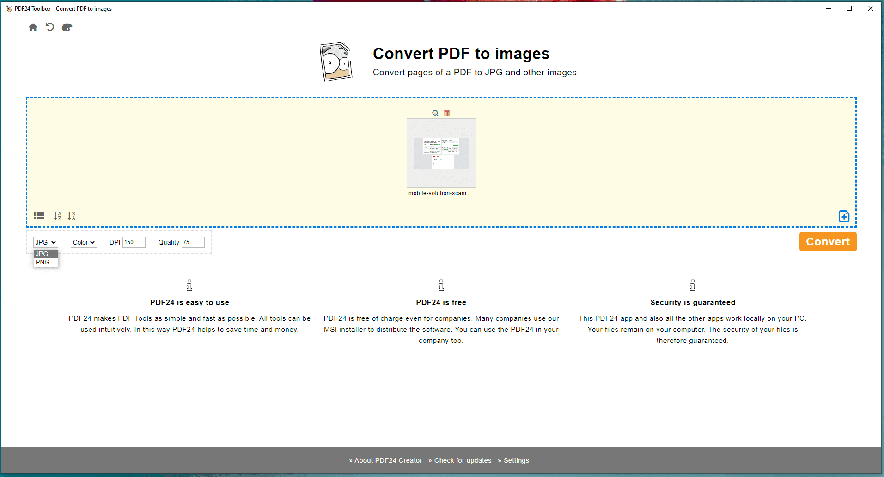The image size is (884, 477).
Task: Open the image format JPG dropdown
Action: point(46,242)
